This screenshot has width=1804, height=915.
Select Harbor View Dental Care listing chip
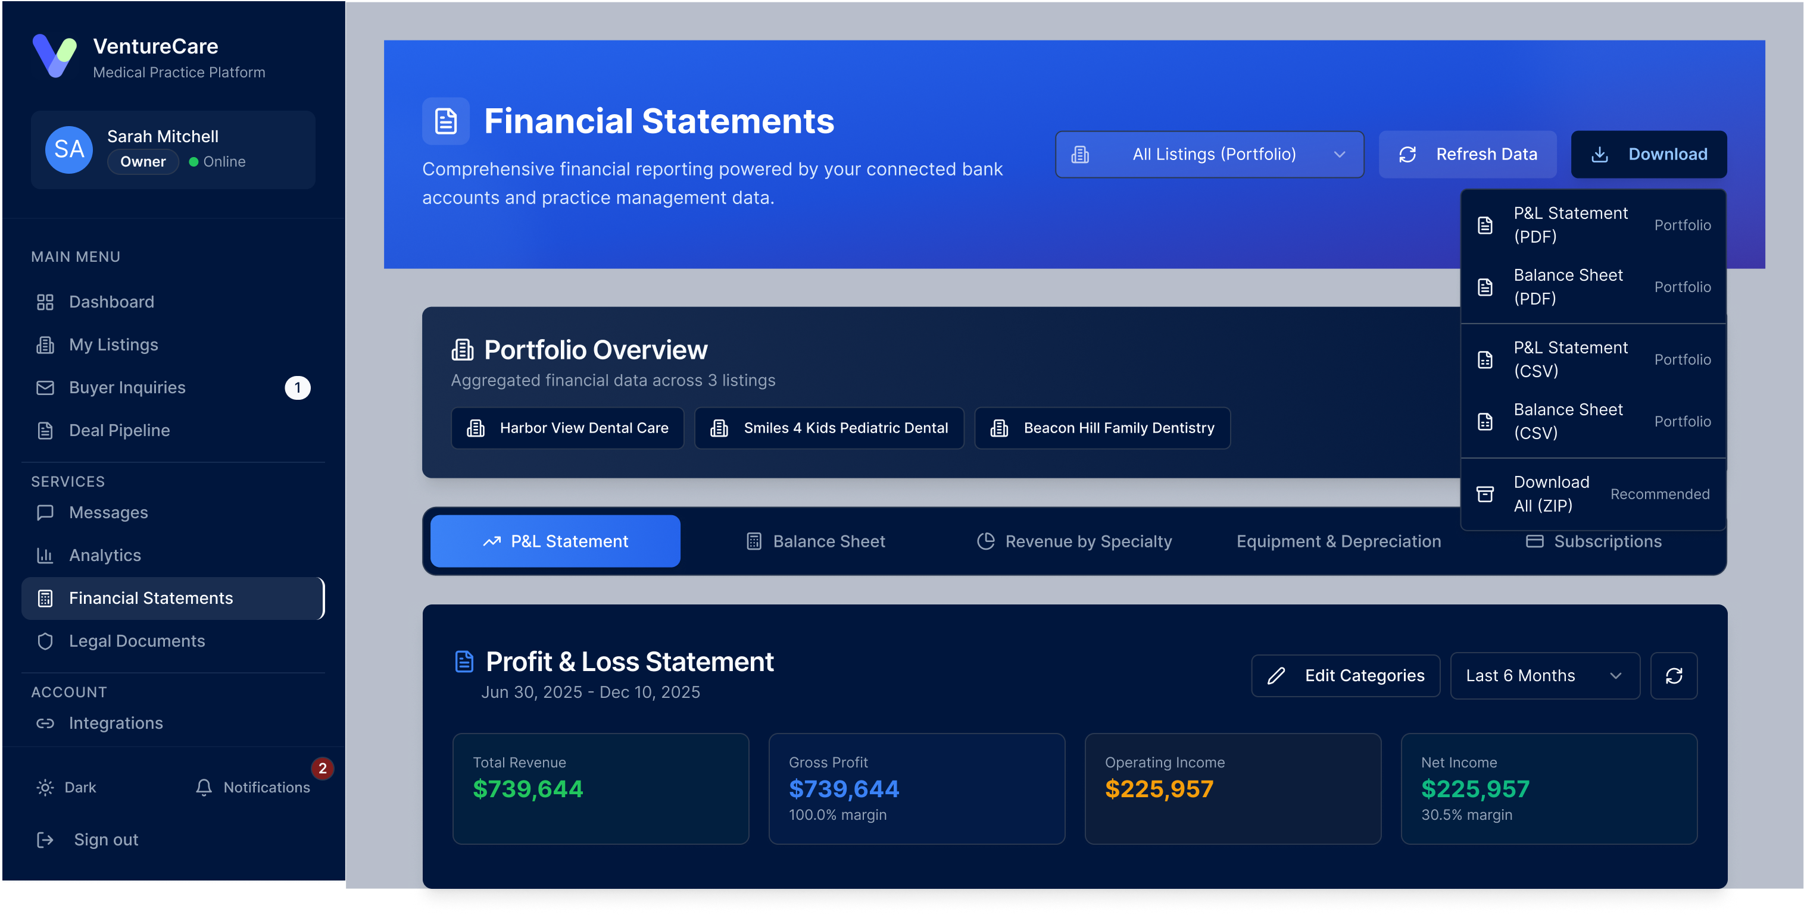567,428
